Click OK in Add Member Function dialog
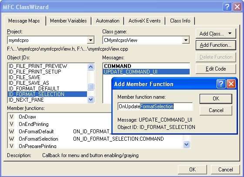244x177 pixels. click(x=216, y=99)
